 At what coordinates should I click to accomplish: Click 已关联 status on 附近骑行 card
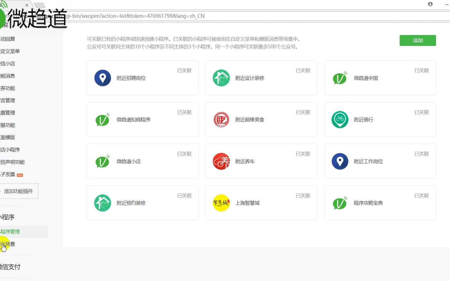point(422,112)
